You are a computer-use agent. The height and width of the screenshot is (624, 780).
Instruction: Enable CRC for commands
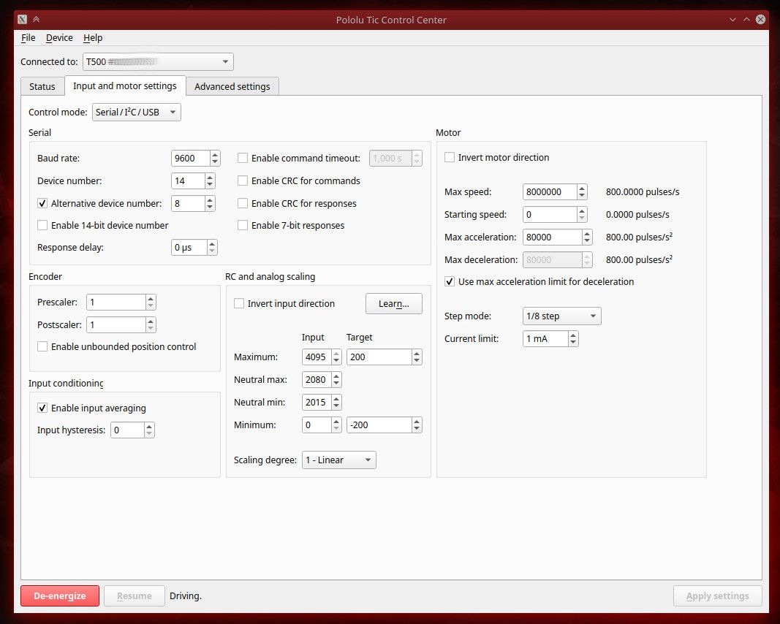pyautogui.click(x=243, y=180)
